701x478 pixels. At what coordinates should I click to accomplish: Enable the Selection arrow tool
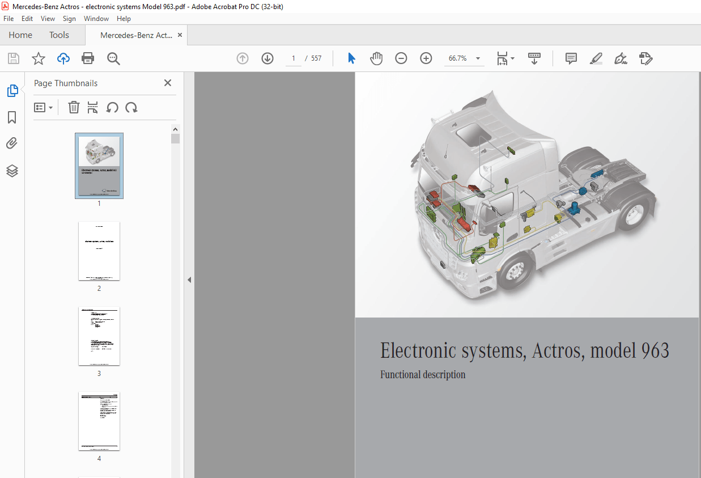click(x=351, y=58)
